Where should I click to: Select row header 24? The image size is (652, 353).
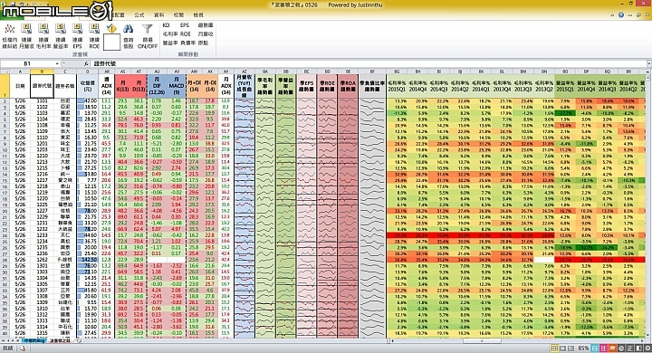tap(5, 235)
